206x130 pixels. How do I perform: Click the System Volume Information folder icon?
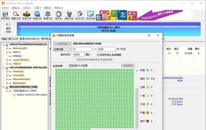point(14,95)
